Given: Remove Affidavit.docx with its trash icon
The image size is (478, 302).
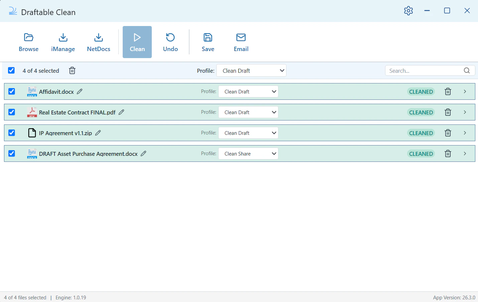Looking at the screenshot, I should 448,91.
